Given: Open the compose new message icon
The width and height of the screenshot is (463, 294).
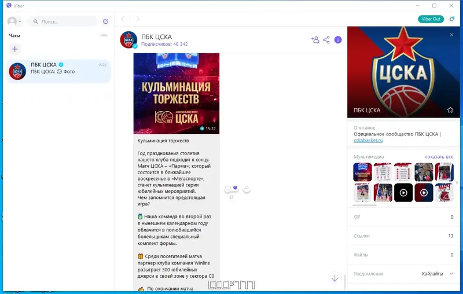Looking at the screenshot, I should (x=105, y=21).
